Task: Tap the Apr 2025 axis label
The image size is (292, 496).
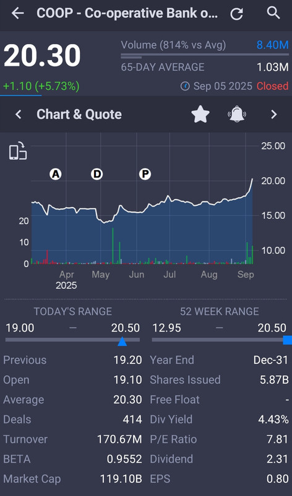Action: 66,280
